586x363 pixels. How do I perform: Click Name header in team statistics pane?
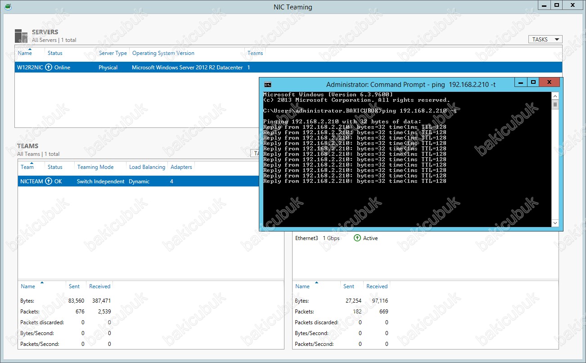point(28,286)
